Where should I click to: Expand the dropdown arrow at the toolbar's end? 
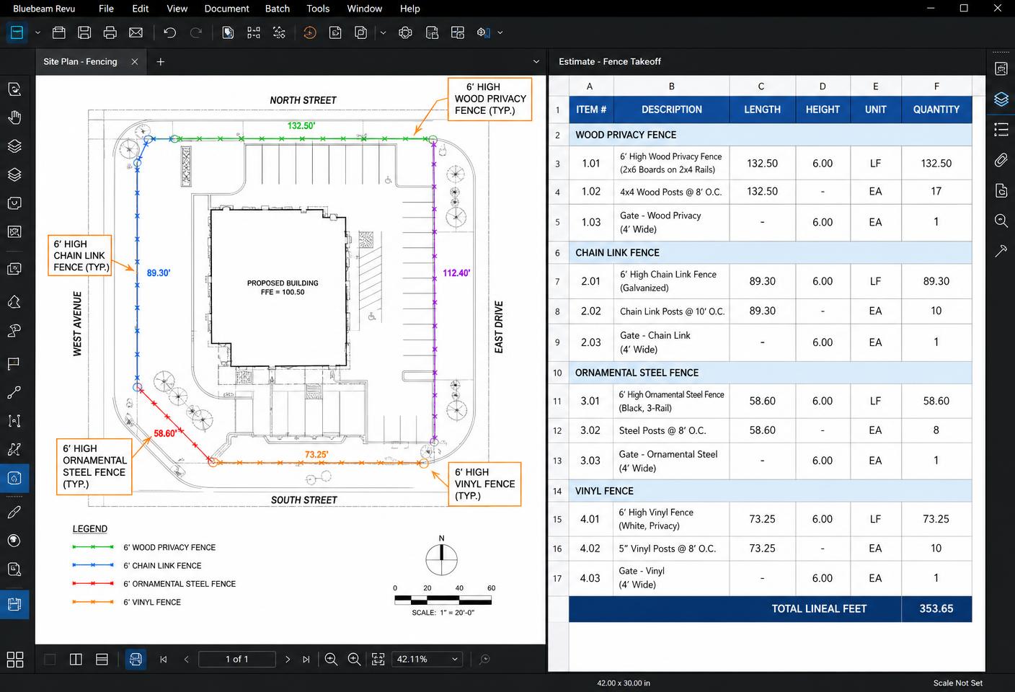[x=500, y=32]
